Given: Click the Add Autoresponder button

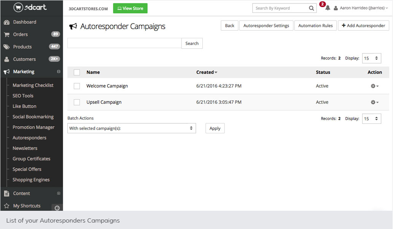Looking at the screenshot, I should (x=363, y=25).
